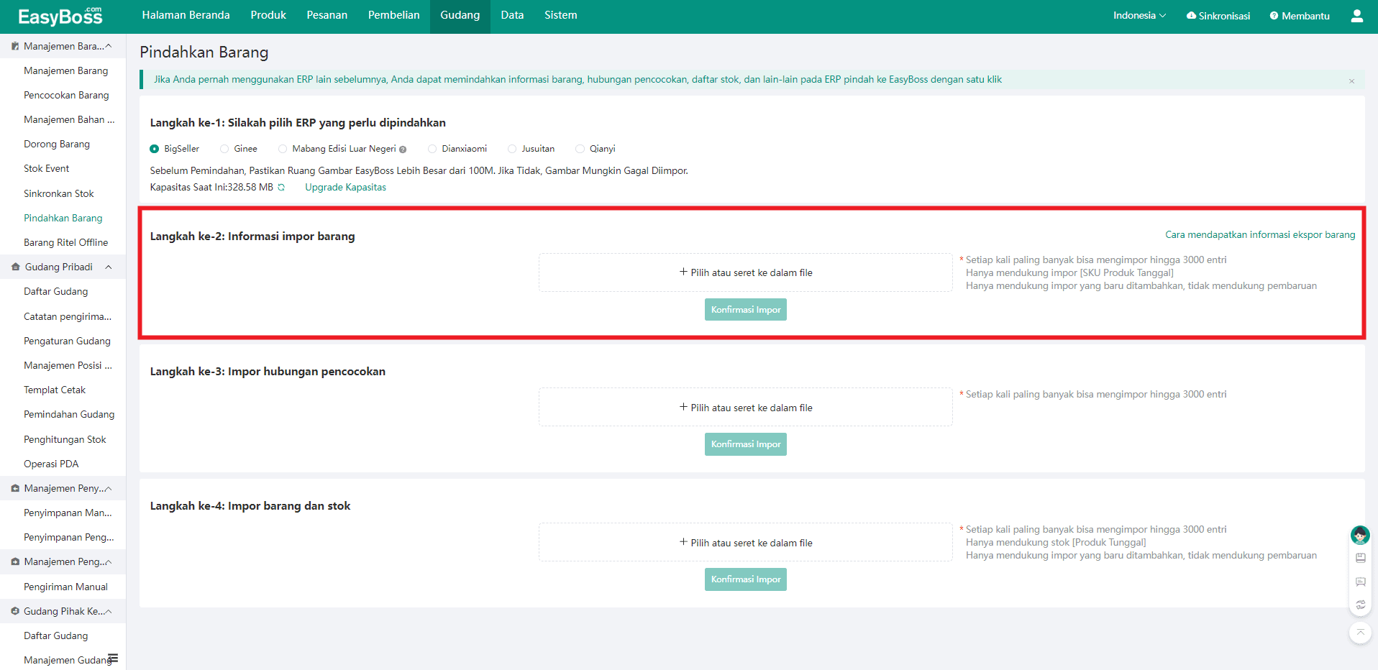Dismiss the green info banner
Viewport: 1378px width, 670px height.
[1351, 81]
